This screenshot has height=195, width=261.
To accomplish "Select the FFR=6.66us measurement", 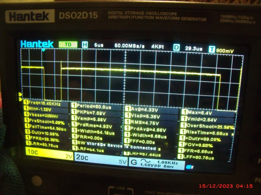I will (195, 151).
